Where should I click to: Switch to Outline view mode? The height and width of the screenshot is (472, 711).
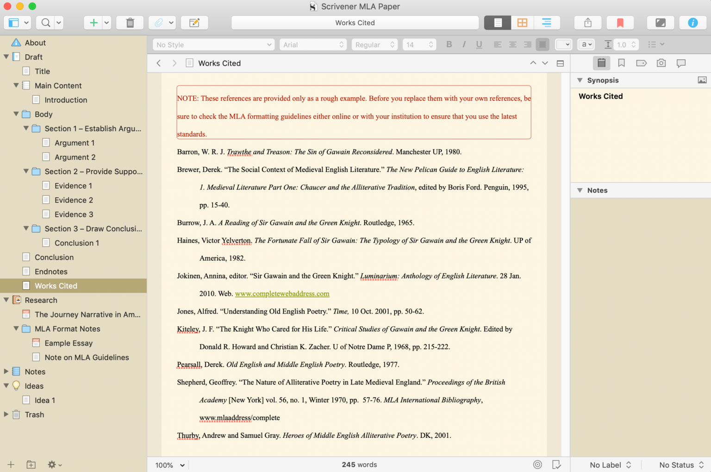[547, 22]
